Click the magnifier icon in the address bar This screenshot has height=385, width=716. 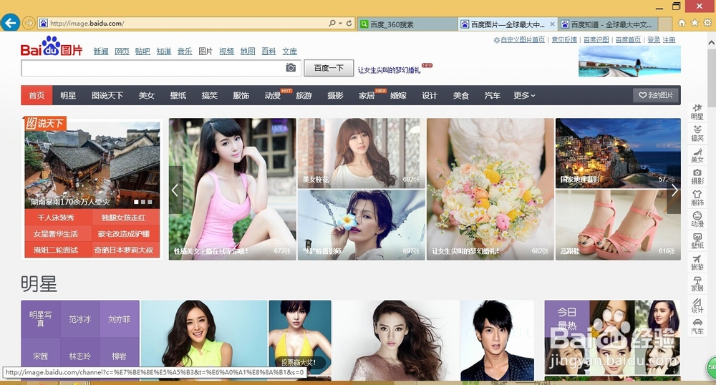(x=332, y=24)
